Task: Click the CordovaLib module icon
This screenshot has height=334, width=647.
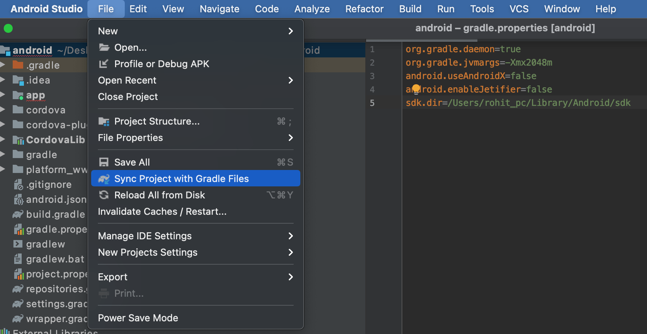Action: (18, 140)
